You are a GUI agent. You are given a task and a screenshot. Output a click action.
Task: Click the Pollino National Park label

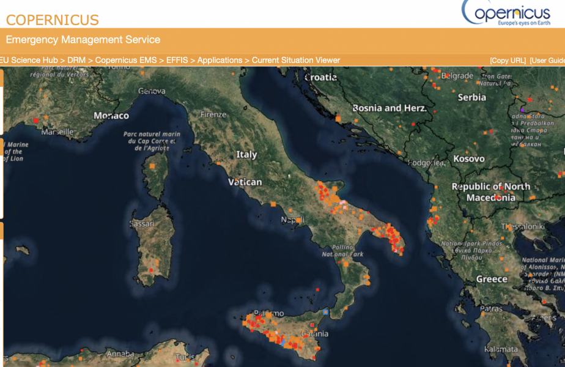(x=342, y=251)
